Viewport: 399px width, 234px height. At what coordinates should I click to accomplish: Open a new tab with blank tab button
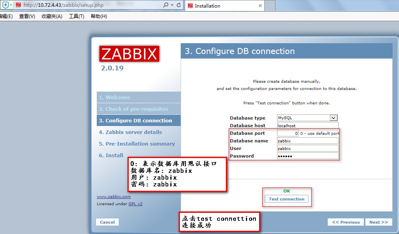click(x=270, y=6)
